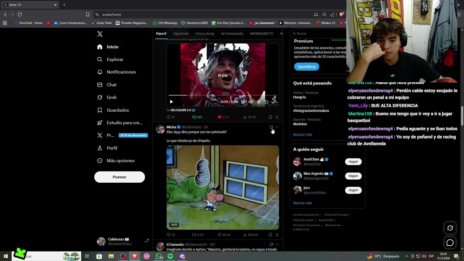Follow jero with Seguir button
The image size is (464, 261).
pos(353,190)
